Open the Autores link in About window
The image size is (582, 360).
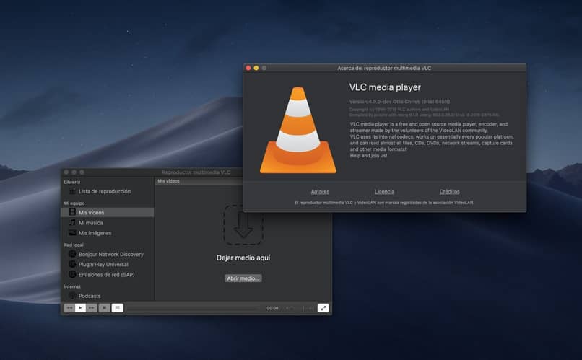[x=320, y=192]
